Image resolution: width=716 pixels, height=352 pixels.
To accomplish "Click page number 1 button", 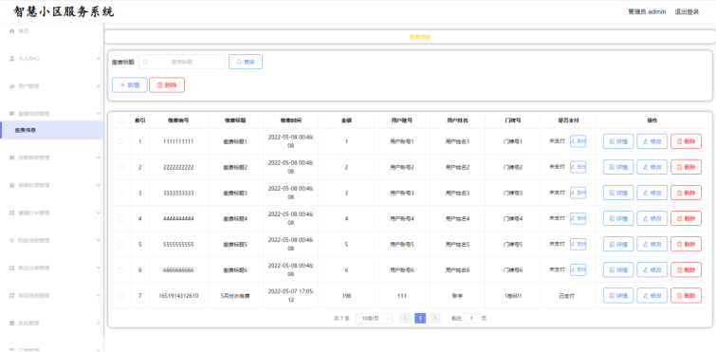I will click(x=420, y=318).
